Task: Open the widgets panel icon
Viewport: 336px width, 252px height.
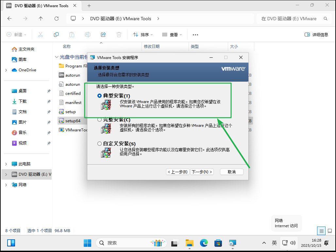Action: pos(11,243)
